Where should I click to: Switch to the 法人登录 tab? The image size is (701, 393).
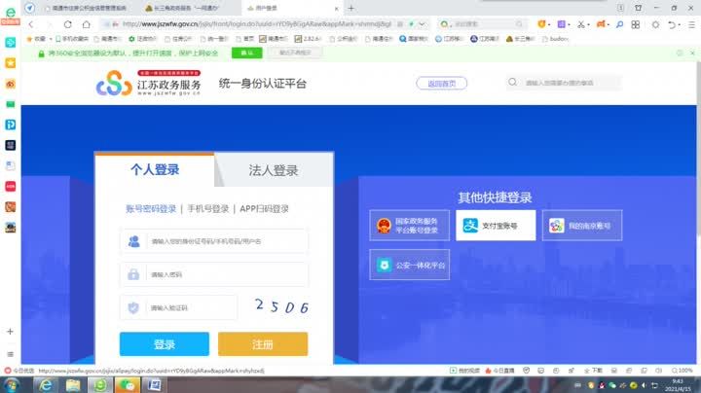click(x=274, y=170)
